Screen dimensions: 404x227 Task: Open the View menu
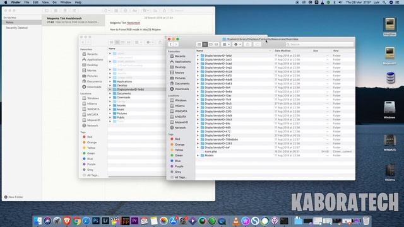45,3
